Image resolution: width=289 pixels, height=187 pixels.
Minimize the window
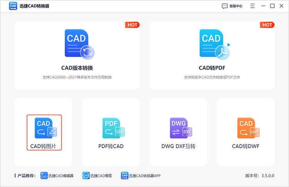[x=263, y=6]
